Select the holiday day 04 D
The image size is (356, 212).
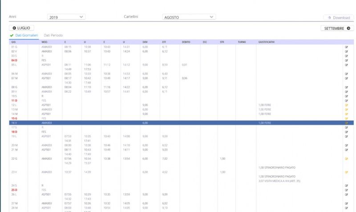pos(14,61)
